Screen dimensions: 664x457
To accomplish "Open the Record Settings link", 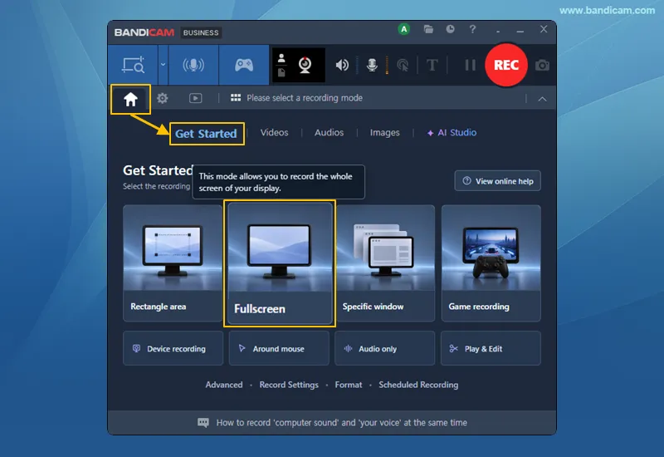I will [289, 385].
